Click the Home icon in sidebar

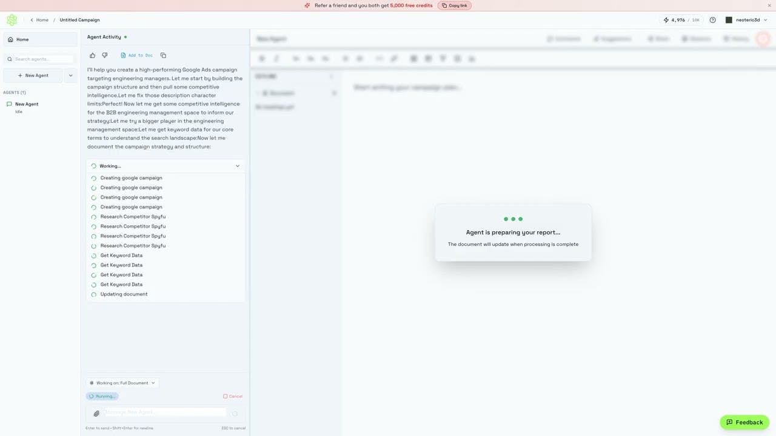pos(10,39)
